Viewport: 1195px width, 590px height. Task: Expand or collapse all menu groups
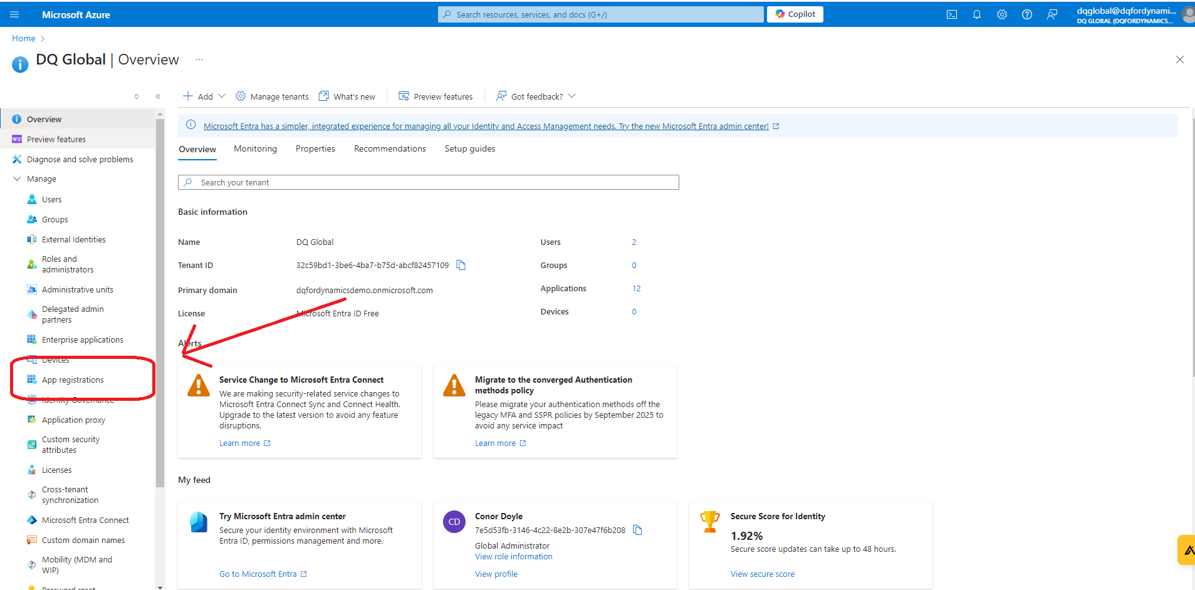pos(137,96)
